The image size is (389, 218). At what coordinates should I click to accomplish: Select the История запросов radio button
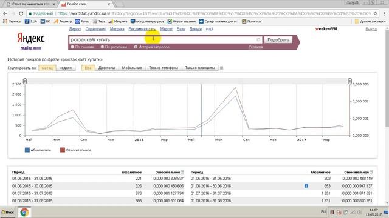[136, 47]
